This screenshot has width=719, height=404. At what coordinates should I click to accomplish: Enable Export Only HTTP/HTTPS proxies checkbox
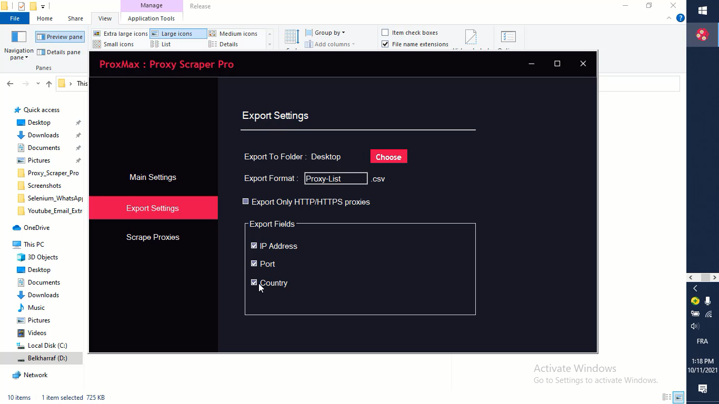pyautogui.click(x=245, y=201)
